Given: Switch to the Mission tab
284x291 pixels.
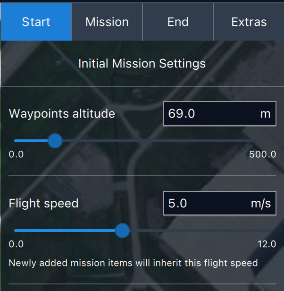Looking at the screenshot, I should coord(107,22).
